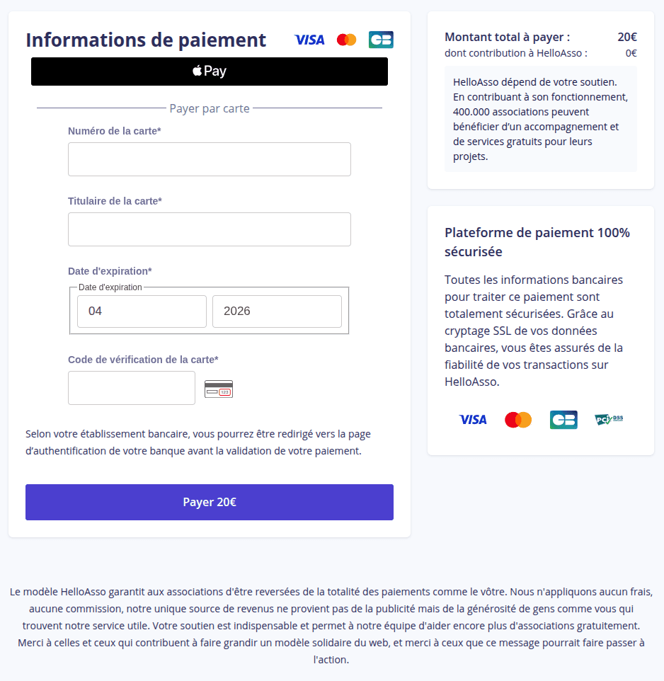Click the PCI DSS badge icon
Viewport: 664px width, 681px height.
tap(608, 419)
